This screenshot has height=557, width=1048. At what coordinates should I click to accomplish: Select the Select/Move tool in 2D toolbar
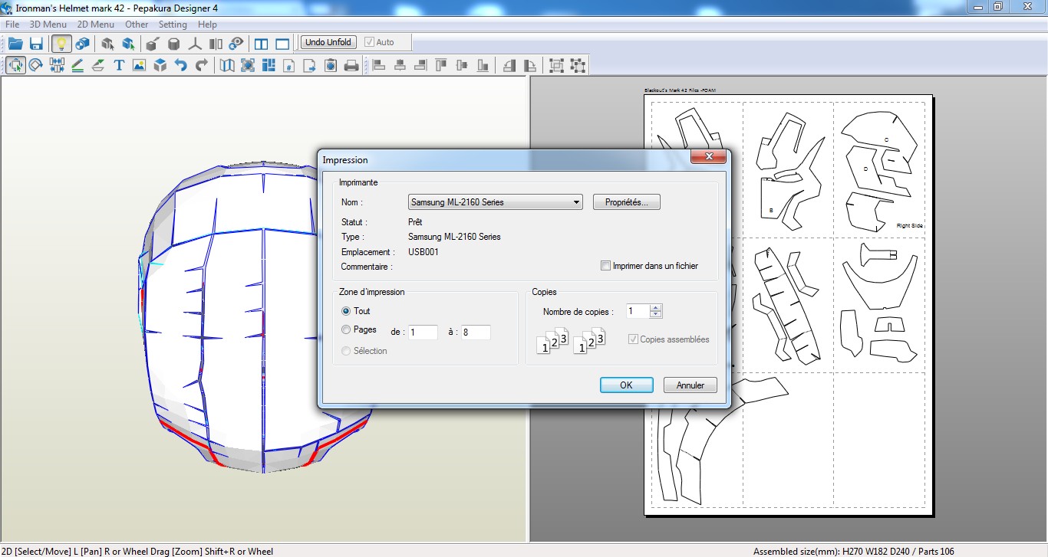(15, 66)
